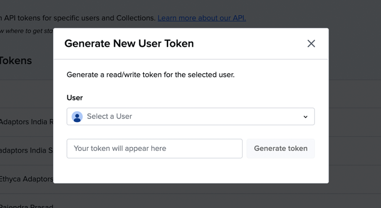381x208 pixels.
Task: Expand the dropdown chevron arrow
Action: coord(305,117)
